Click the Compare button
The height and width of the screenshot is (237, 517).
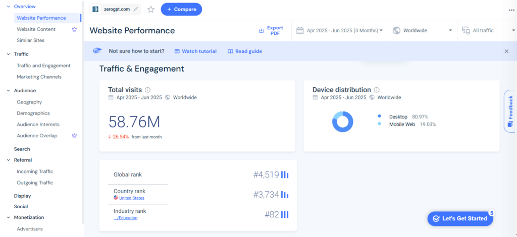click(x=181, y=9)
